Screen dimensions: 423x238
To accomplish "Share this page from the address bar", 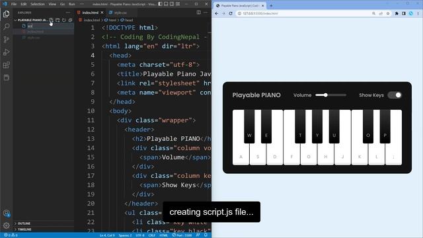I will click(x=381, y=13).
